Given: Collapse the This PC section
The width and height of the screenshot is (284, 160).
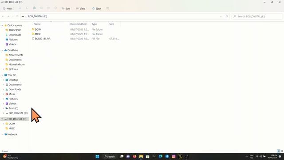Looking at the screenshot, I should [2, 75].
